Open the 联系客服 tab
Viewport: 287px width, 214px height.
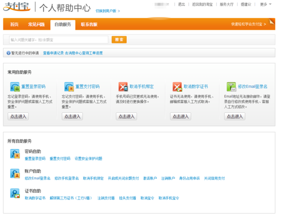pos(89,24)
